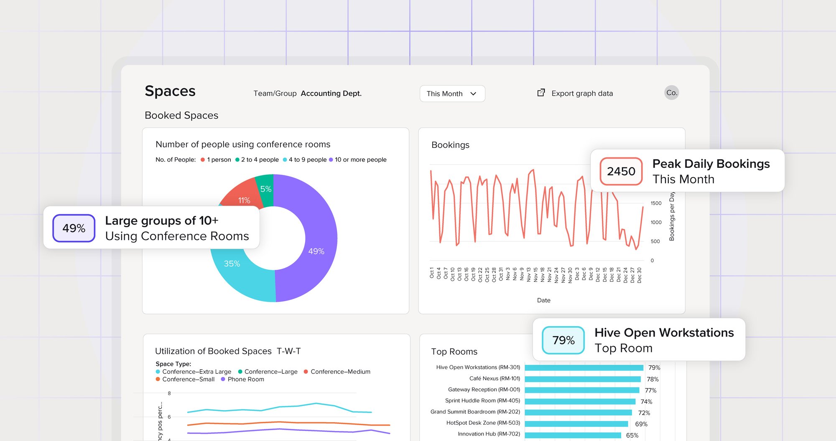Toggle the 4 to 9 people legend entry

(x=305, y=160)
